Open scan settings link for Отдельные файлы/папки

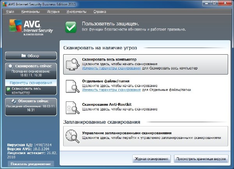111,89
